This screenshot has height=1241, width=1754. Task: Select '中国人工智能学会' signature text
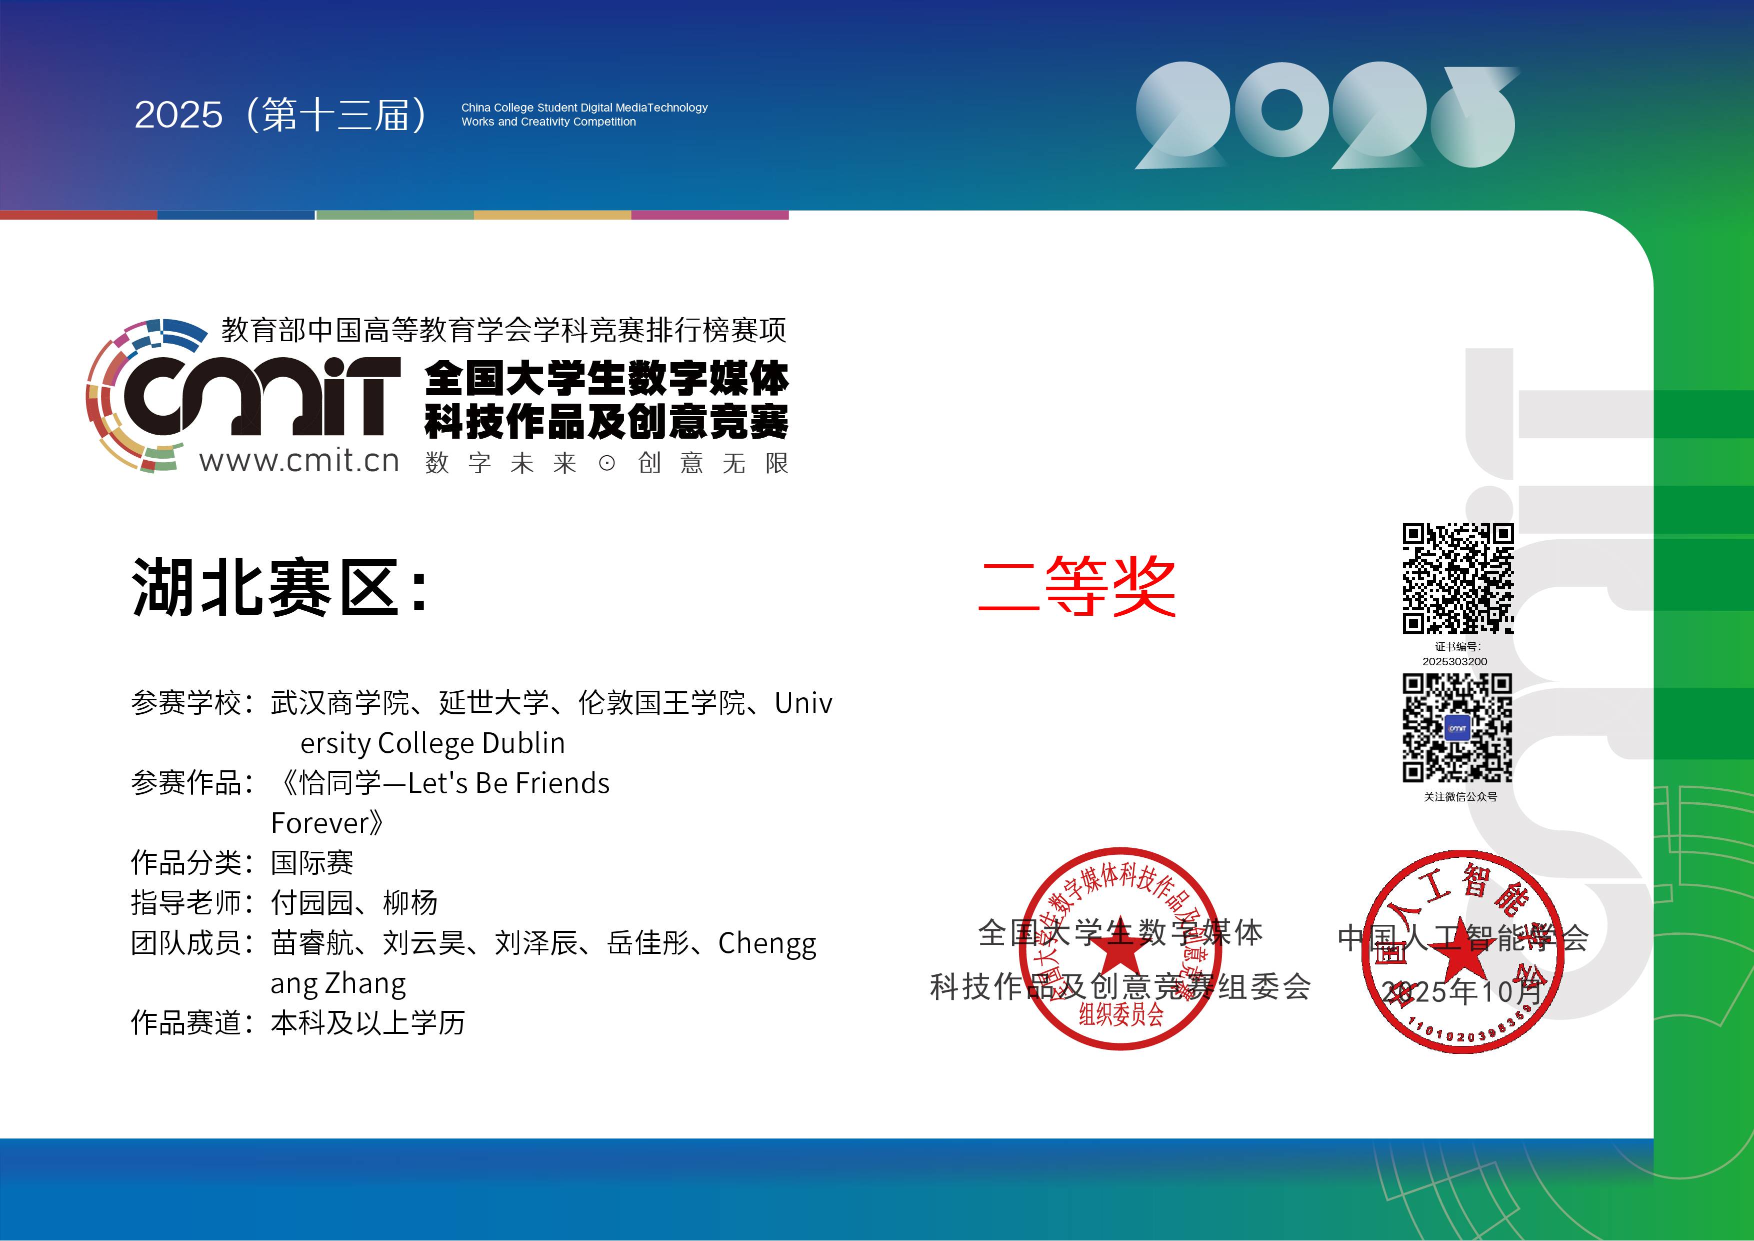[1463, 938]
